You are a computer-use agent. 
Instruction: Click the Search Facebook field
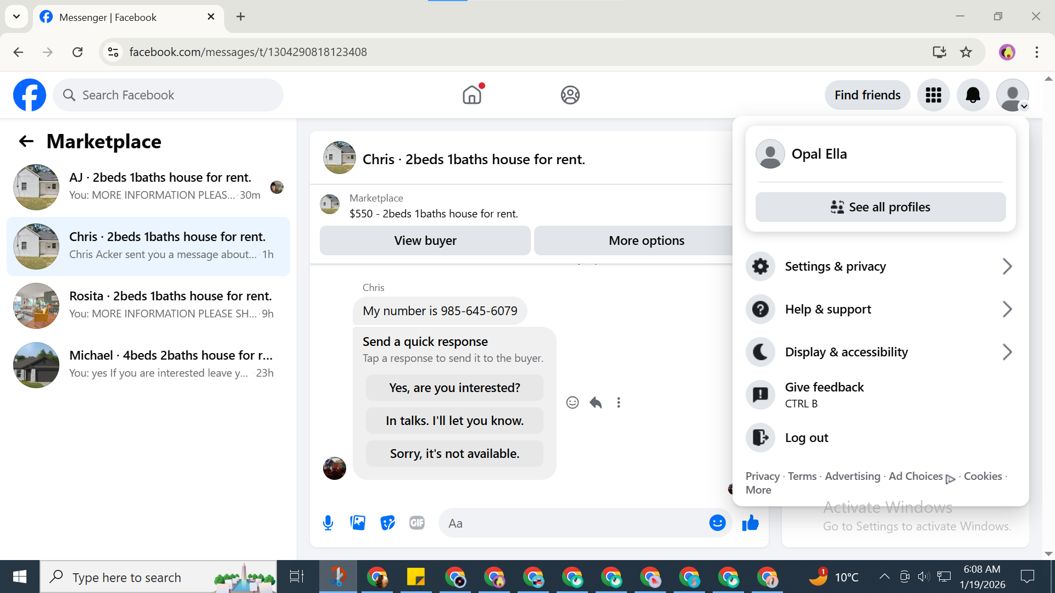[x=168, y=95]
